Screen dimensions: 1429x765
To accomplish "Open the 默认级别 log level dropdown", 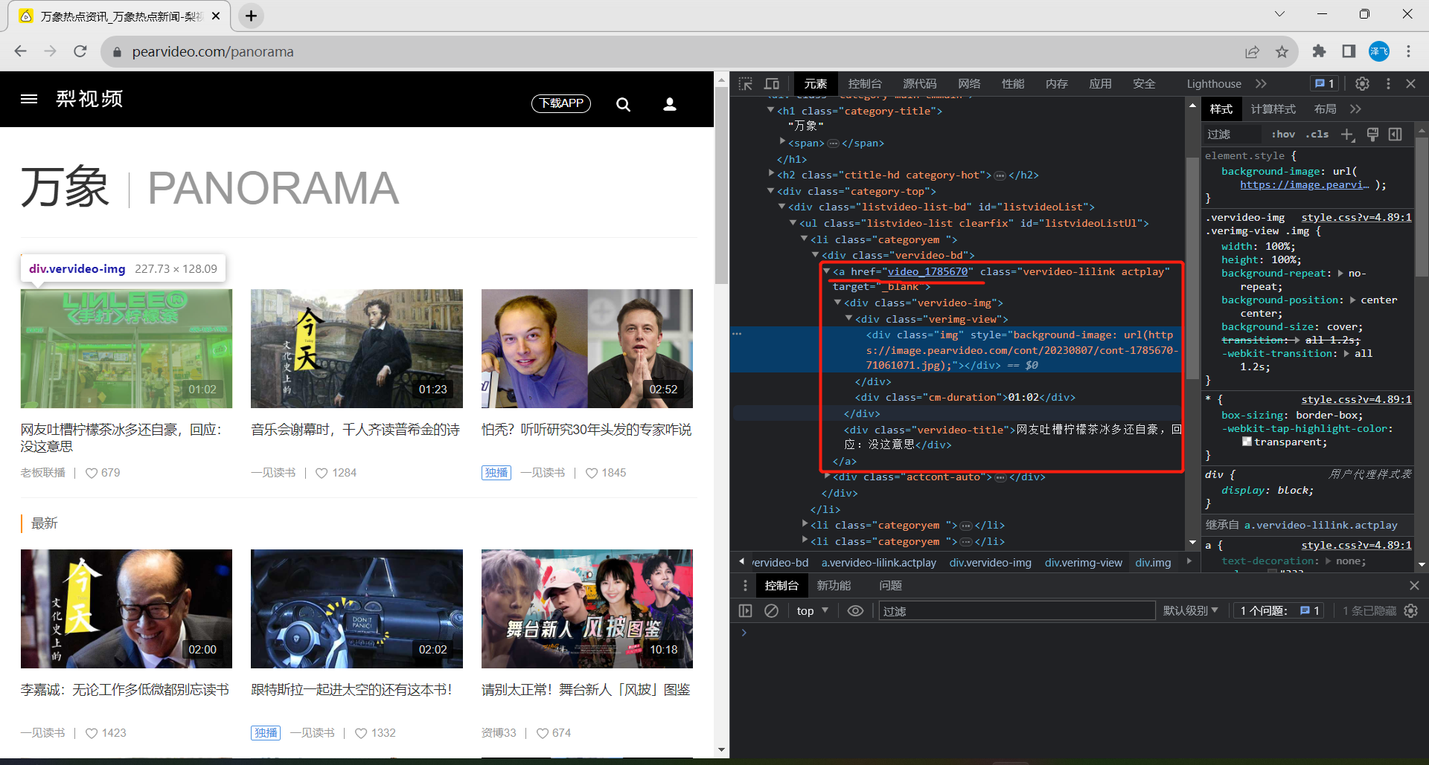I will [x=1191, y=610].
